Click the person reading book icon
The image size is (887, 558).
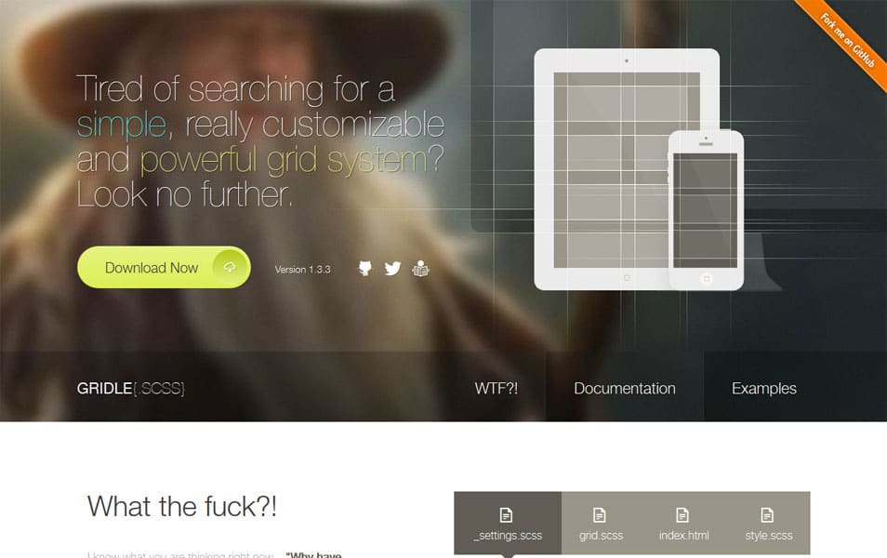coord(420,269)
